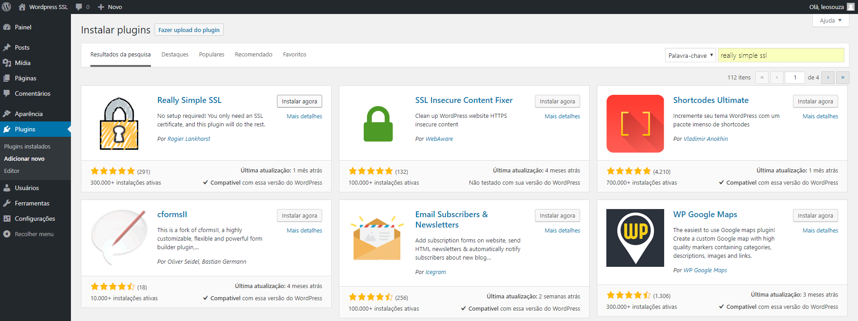The height and width of the screenshot is (321, 858).
Task: Click the WordPress logo icon
Action: click(6, 7)
